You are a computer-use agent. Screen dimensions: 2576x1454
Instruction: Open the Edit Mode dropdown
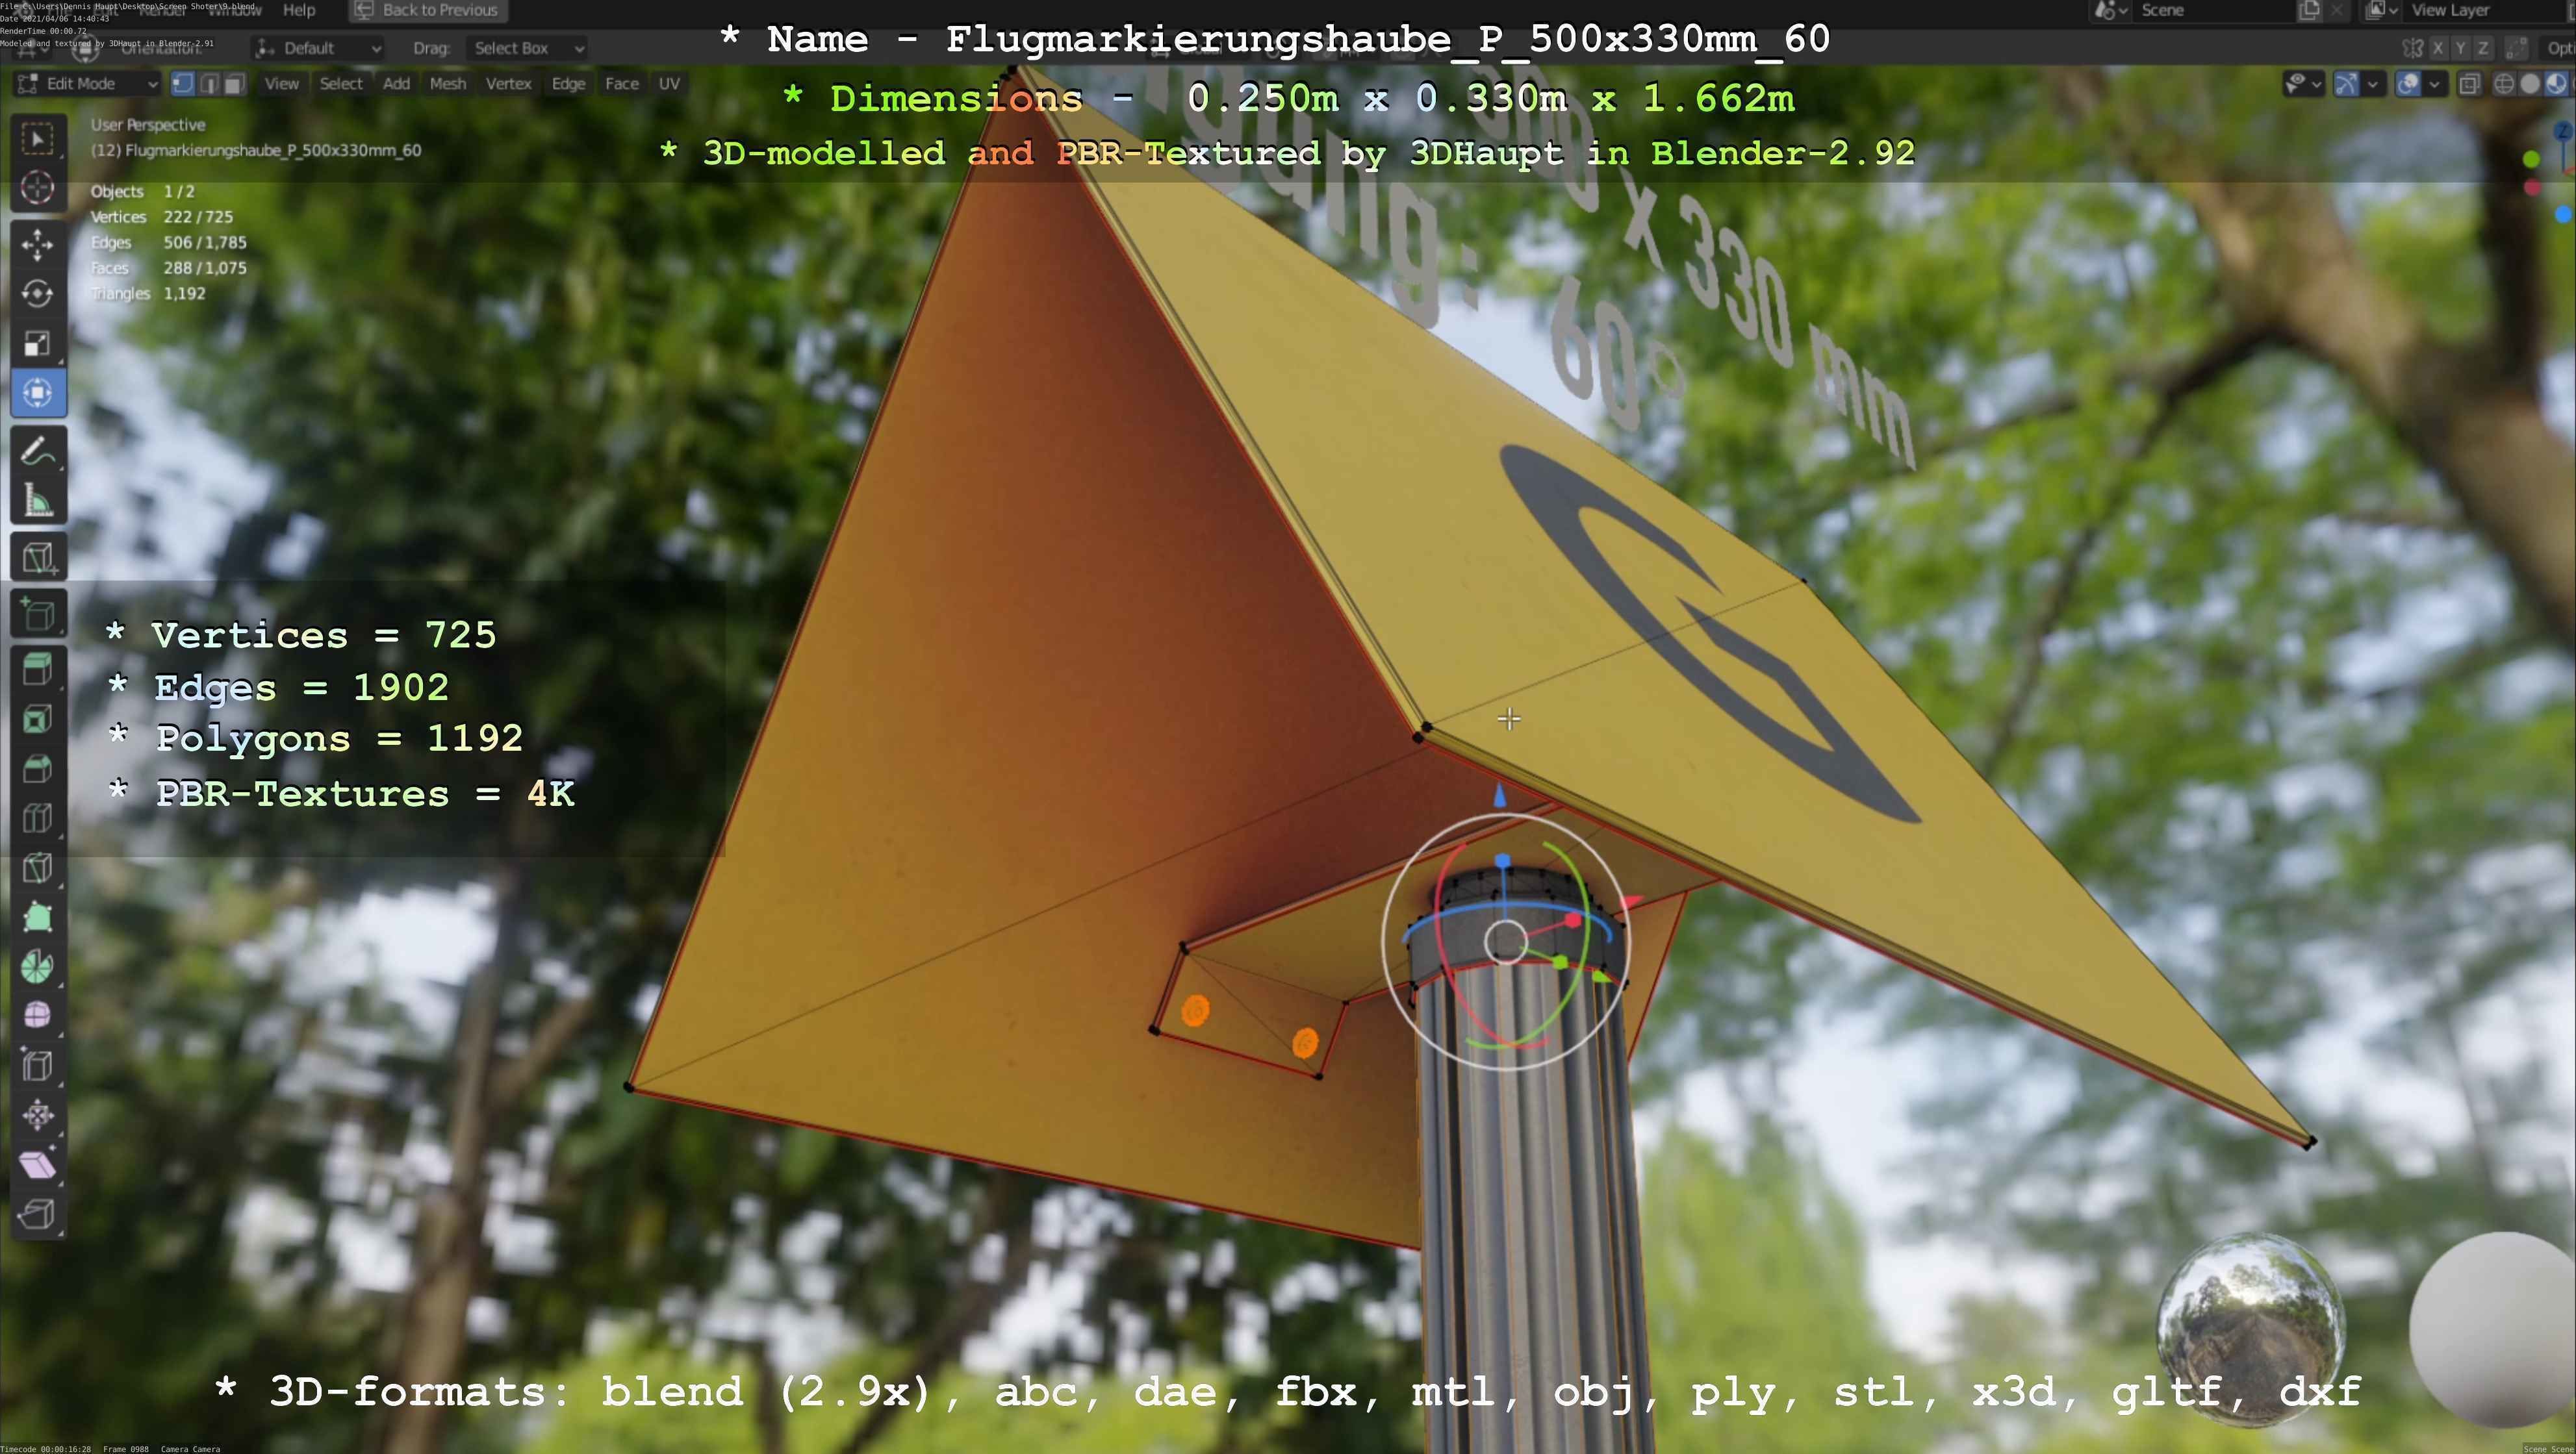(87, 84)
